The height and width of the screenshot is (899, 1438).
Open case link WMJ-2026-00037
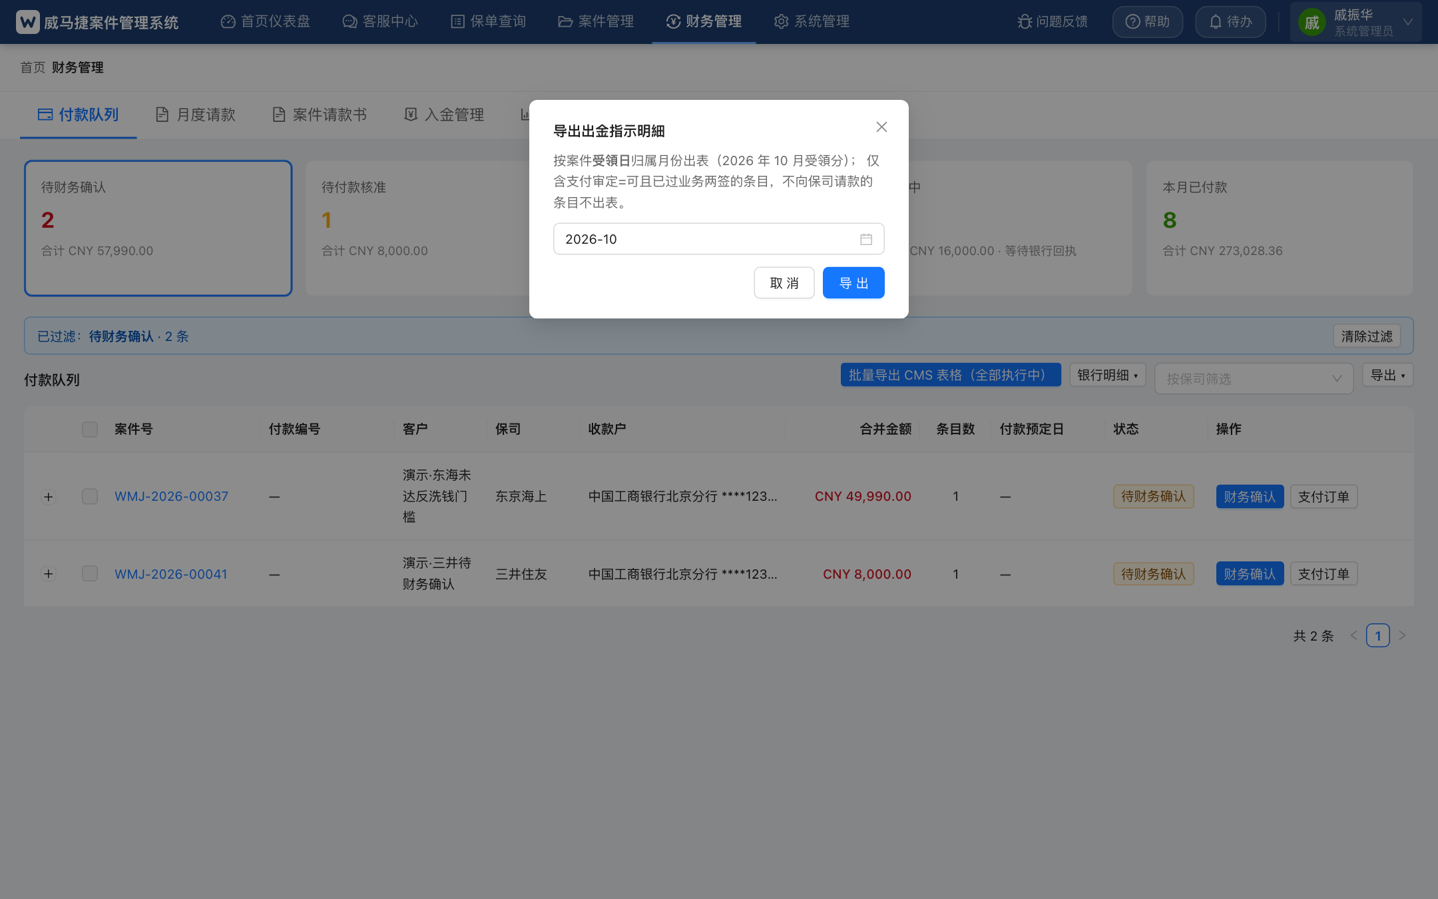click(x=171, y=496)
